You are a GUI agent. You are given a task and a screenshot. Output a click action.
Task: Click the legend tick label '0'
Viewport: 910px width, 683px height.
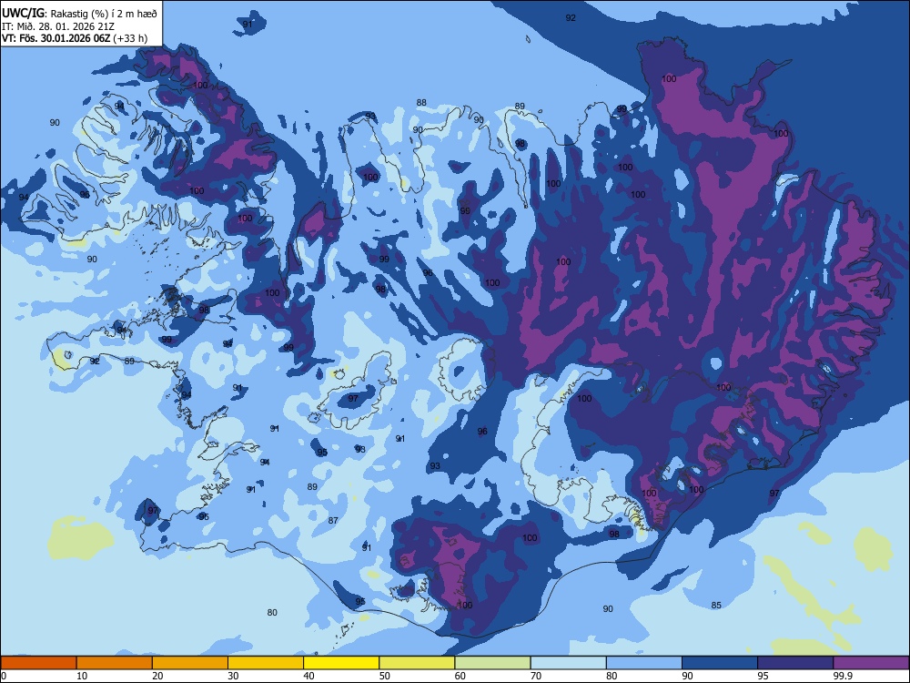coord(4,676)
